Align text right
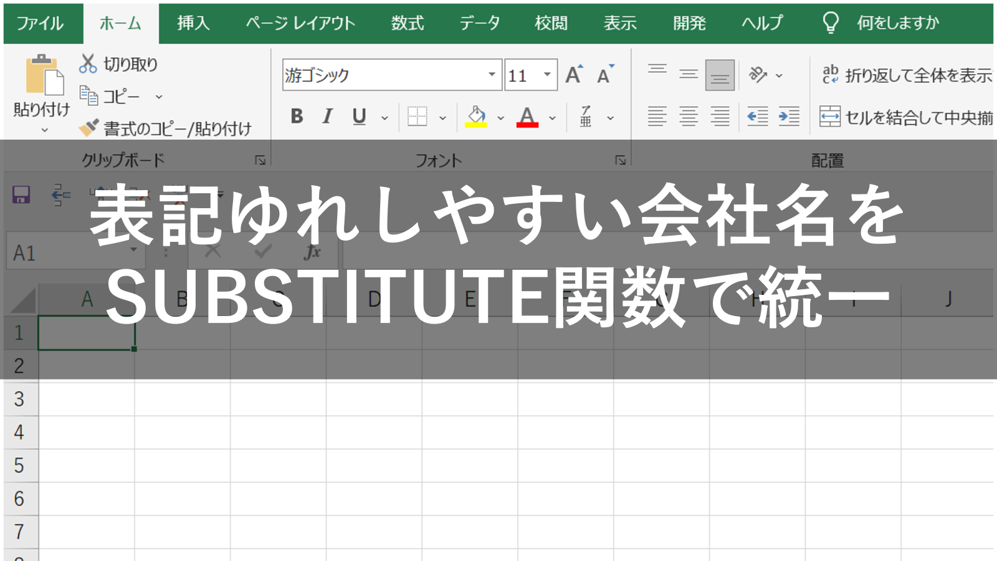Viewport: 997px width, 561px height. point(720,117)
